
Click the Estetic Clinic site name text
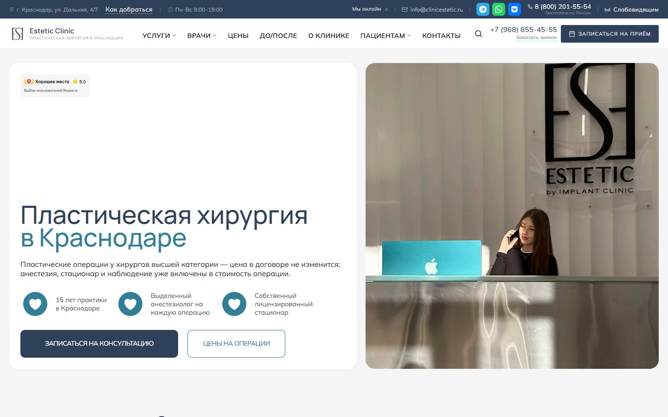click(x=52, y=31)
